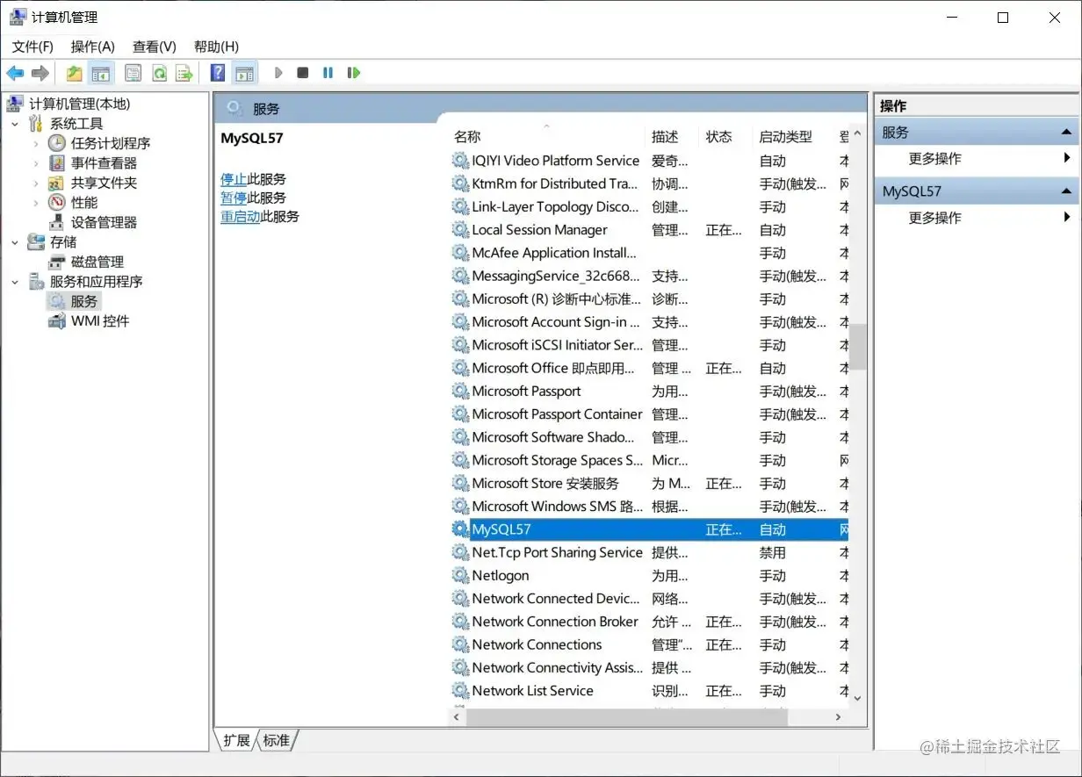Click the 暂停 link to pause service
Screen dimensions: 1082x777
pos(234,198)
